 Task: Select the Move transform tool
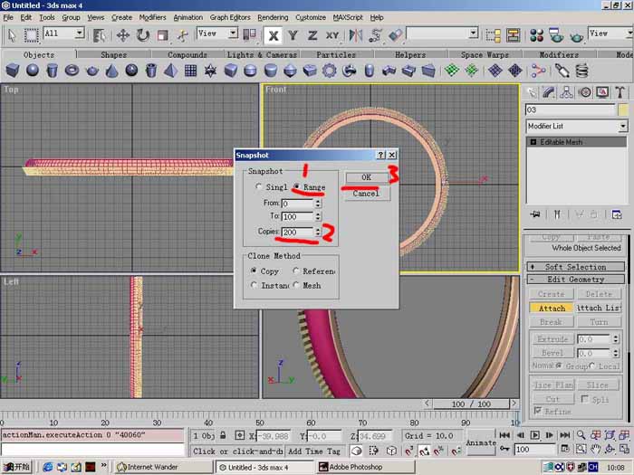click(123, 35)
